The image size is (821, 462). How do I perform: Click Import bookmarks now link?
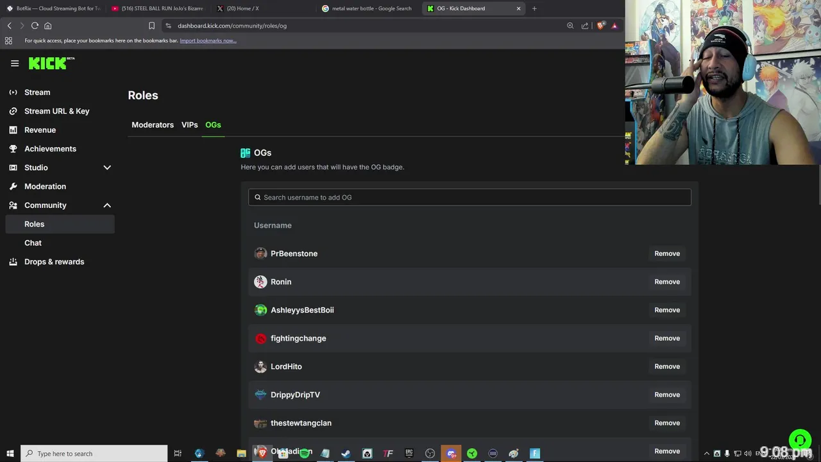(208, 40)
